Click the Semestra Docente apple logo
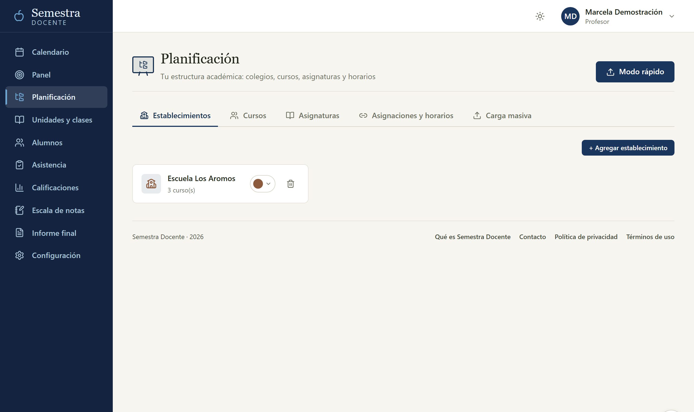The height and width of the screenshot is (412, 694). (x=19, y=15)
